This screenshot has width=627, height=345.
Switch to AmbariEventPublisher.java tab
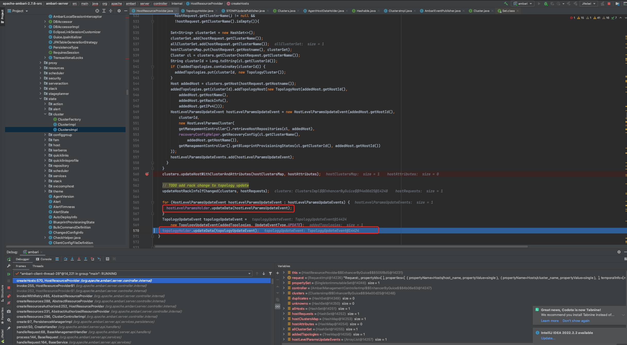(x=442, y=11)
